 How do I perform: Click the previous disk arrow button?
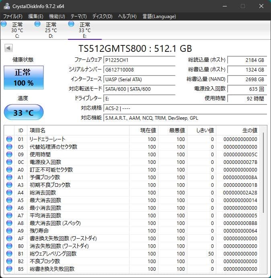coord(8,48)
